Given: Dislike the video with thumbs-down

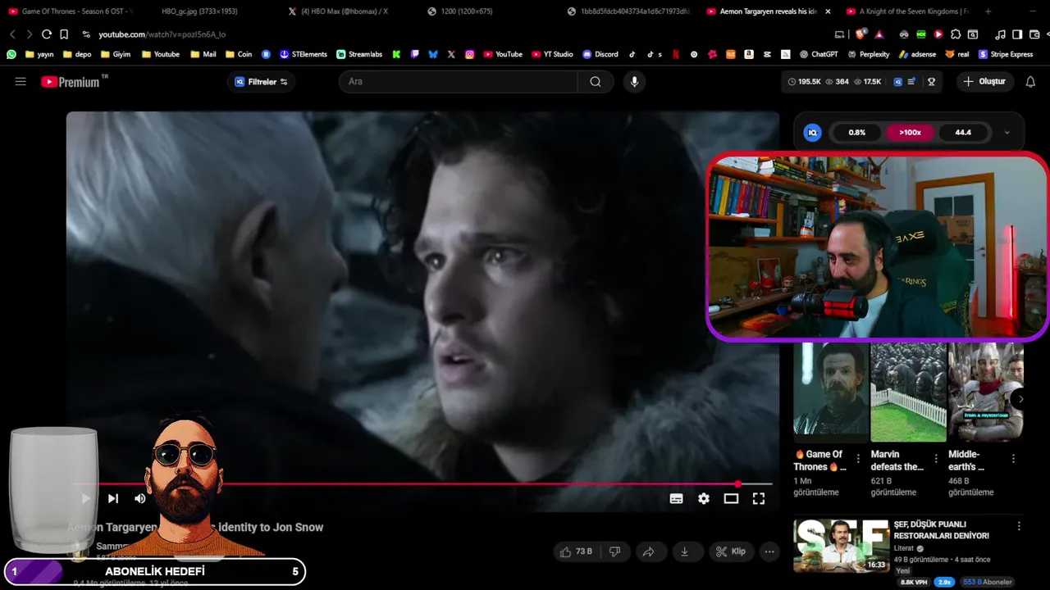Looking at the screenshot, I should [x=614, y=551].
